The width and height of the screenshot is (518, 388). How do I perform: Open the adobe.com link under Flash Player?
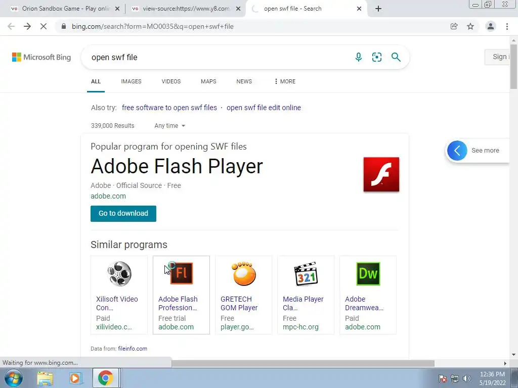click(108, 196)
